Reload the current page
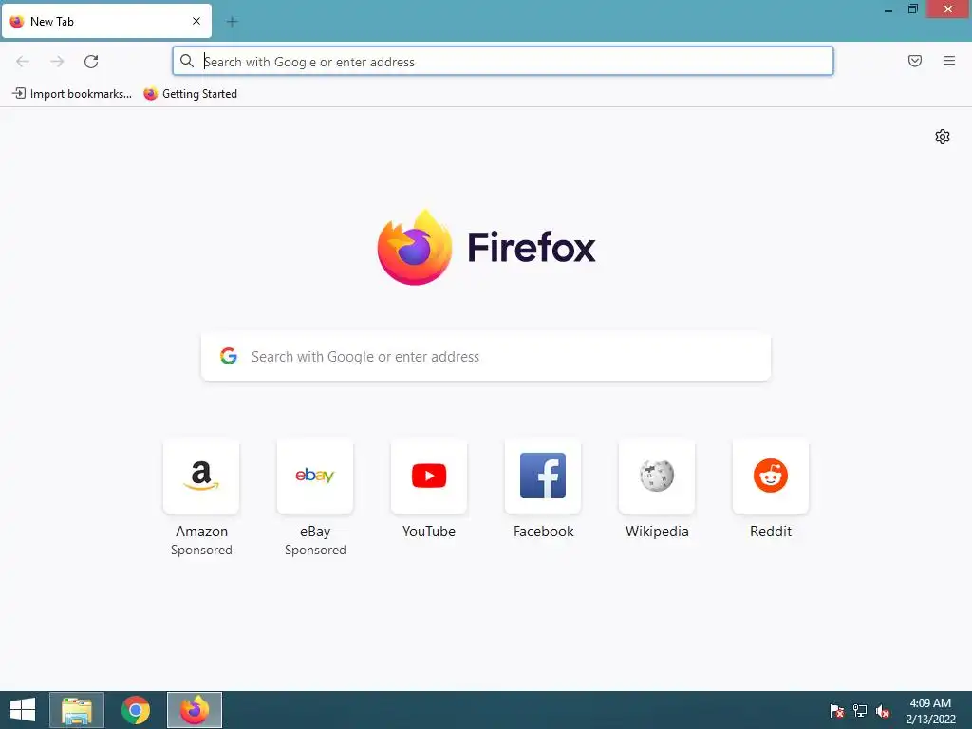972x729 pixels. (91, 62)
